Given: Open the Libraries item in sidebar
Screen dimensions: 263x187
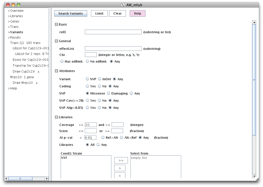Looking at the screenshot, I should [16, 16].
